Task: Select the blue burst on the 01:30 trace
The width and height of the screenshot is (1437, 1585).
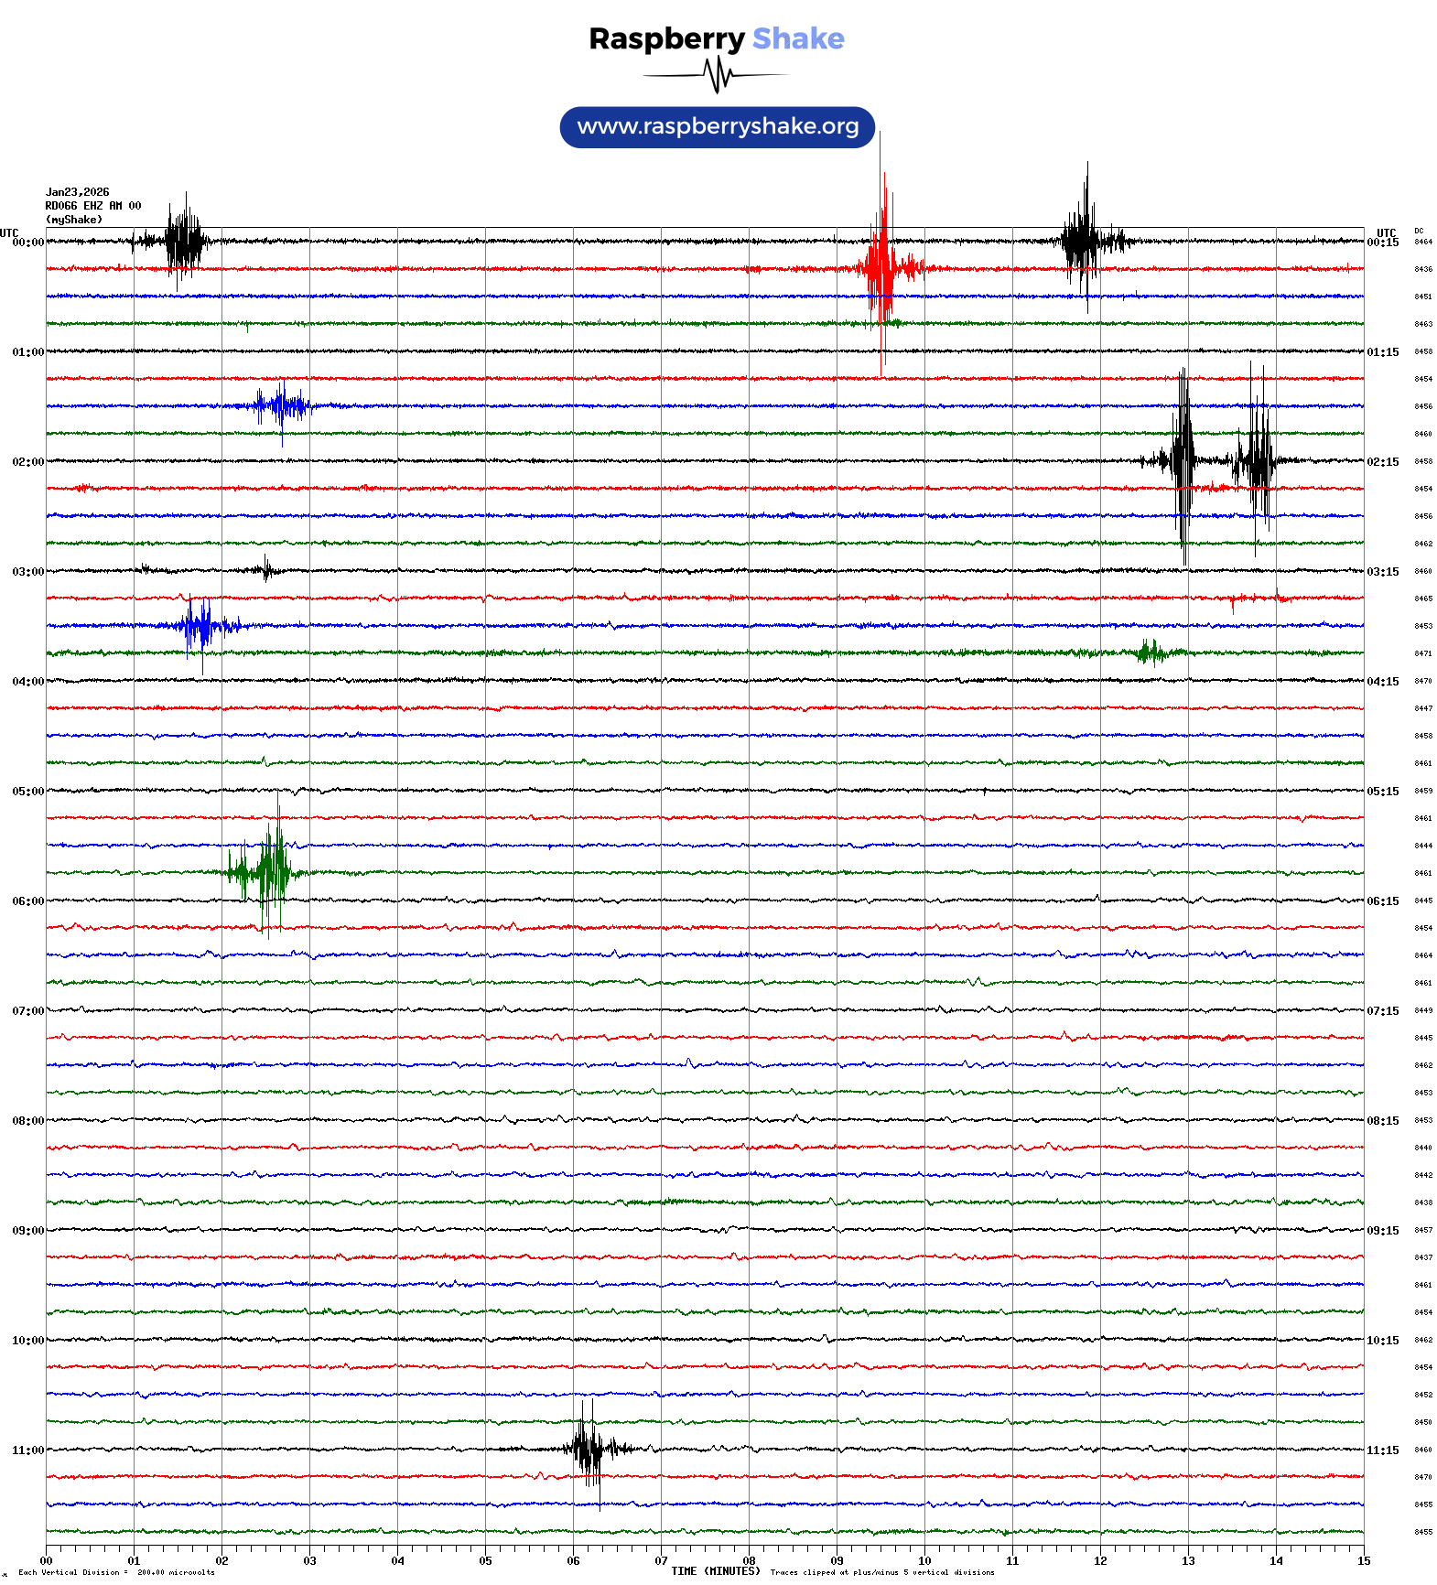Action: (x=281, y=405)
